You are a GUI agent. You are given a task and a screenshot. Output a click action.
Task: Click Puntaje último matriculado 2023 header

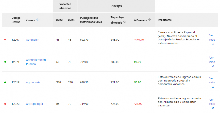(x=91, y=20)
